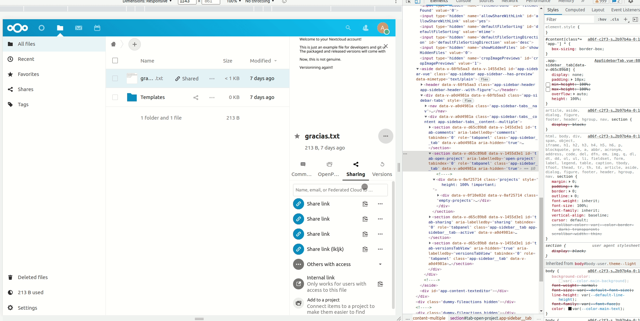Open the Files app from the top bar

(60, 28)
